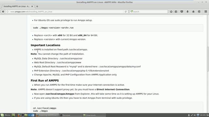Save page to Pocket icon
The height and width of the screenshot is (117, 209).
(182, 12)
